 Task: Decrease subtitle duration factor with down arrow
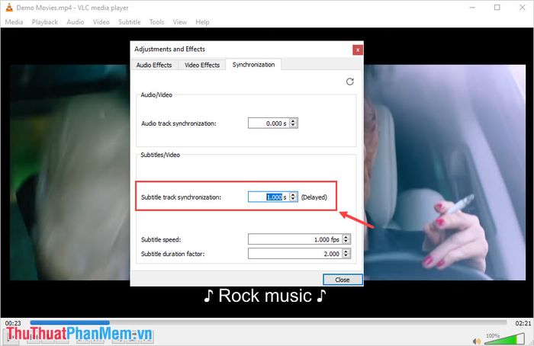coord(346,256)
